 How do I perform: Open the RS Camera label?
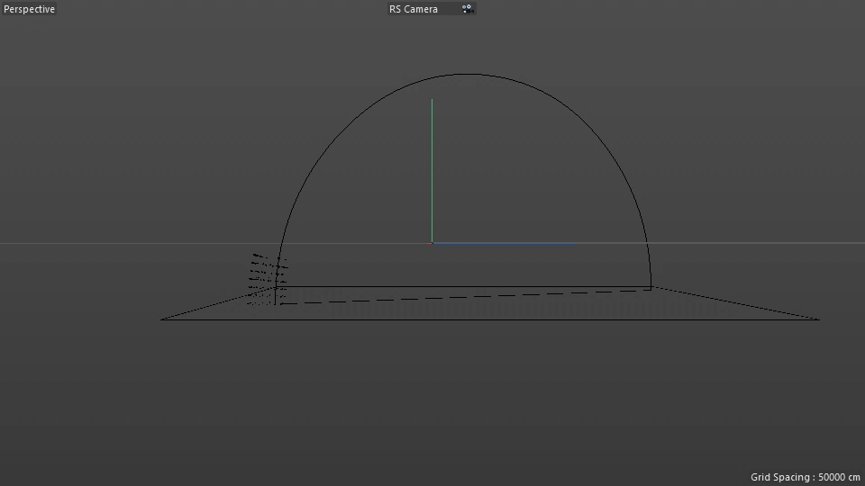pos(414,9)
